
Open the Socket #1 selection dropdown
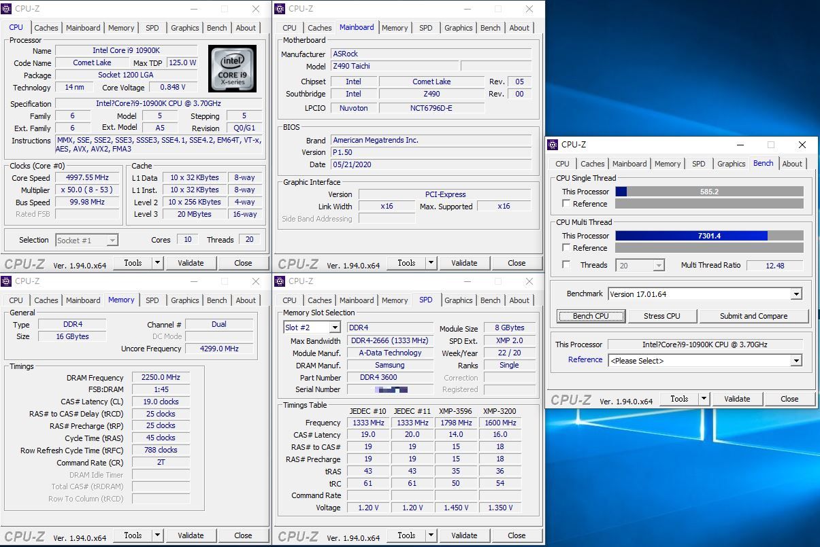tap(112, 240)
